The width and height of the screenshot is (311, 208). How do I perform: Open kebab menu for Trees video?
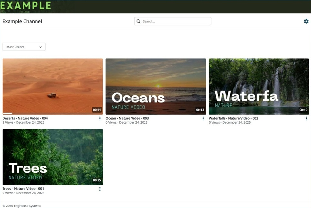pos(100,189)
